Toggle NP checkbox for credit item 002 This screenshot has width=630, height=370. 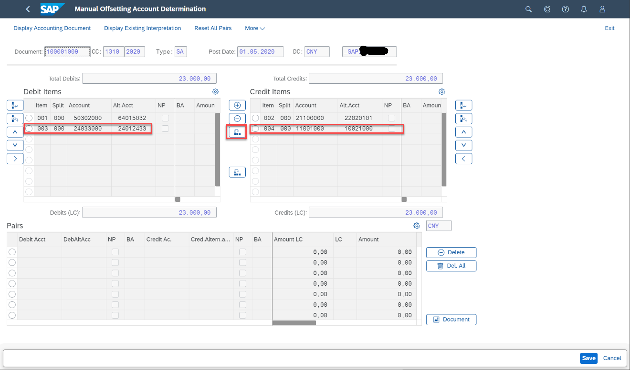(391, 118)
